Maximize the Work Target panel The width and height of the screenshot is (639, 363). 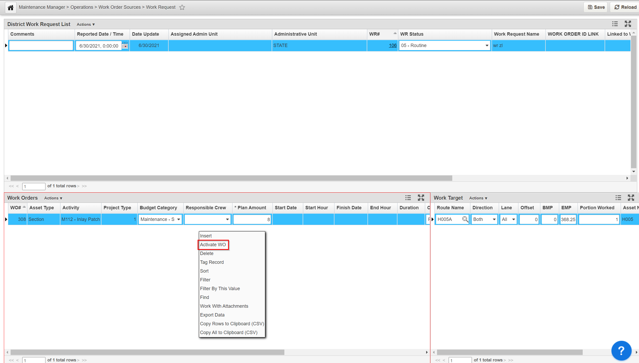(x=631, y=198)
